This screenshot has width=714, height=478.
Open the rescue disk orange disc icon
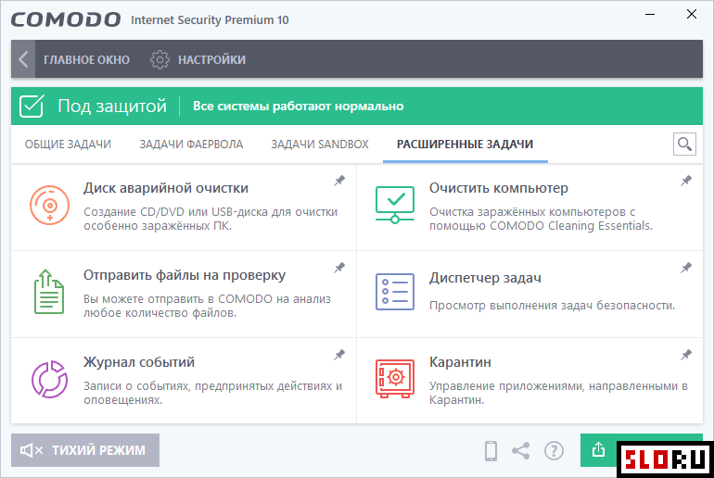coord(50,205)
